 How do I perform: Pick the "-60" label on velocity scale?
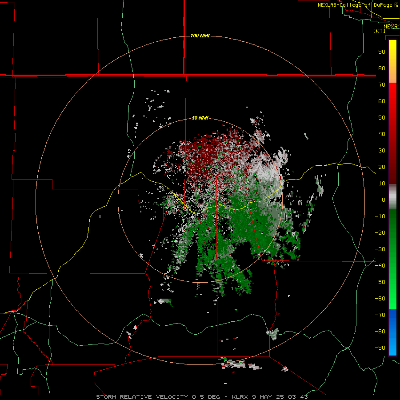(x=380, y=299)
